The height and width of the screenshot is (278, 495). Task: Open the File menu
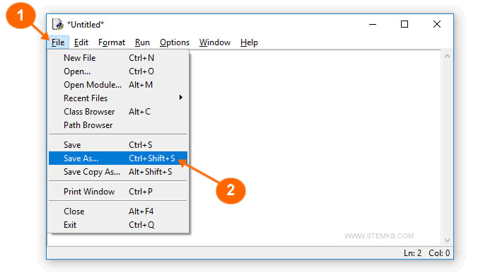pos(58,42)
